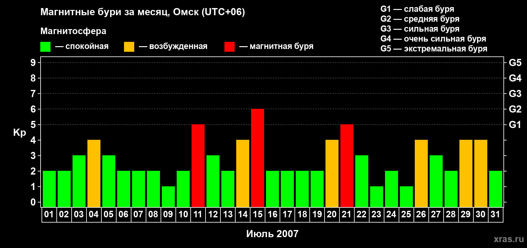Image resolution: width=527 pixels, height=248 pixels.
Task: Click the green bar for day 03
Action: point(79,181)
